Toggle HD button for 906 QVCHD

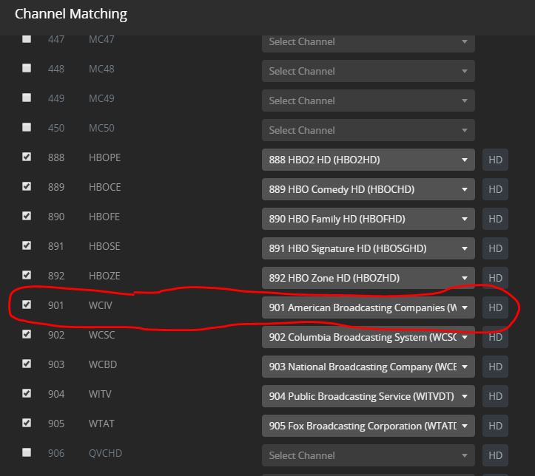coord(495,455)
